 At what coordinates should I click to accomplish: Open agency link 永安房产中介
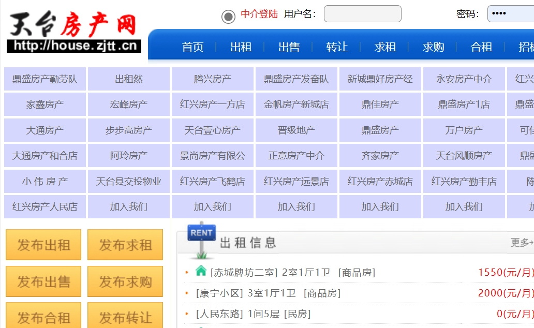point(464,79)
